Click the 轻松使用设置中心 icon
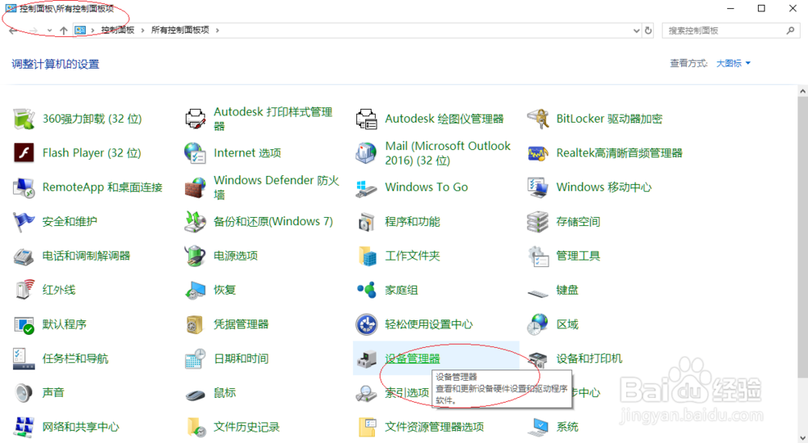Viewport: 808px width, 443px height. point(366,324)
